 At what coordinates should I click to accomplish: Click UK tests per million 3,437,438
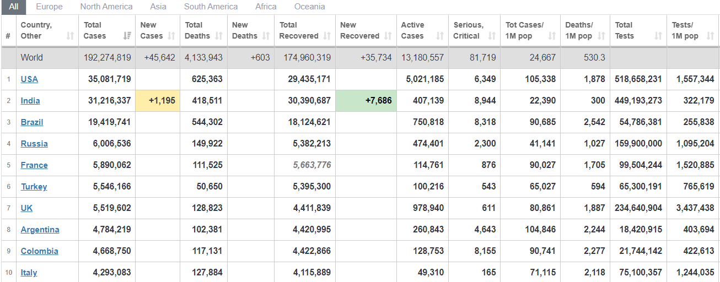click(695, 208)
